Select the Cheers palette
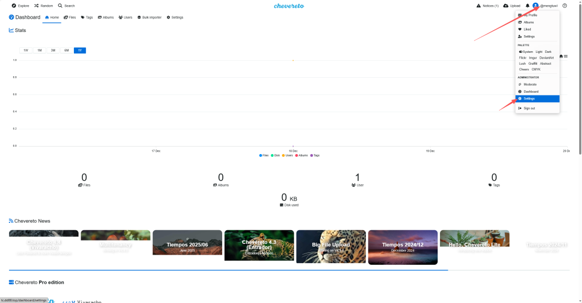The image size is (582, 303). [x=523, y=69]
